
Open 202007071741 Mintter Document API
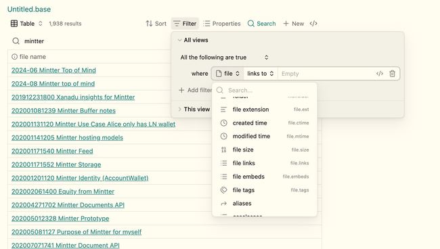[66, 245]
